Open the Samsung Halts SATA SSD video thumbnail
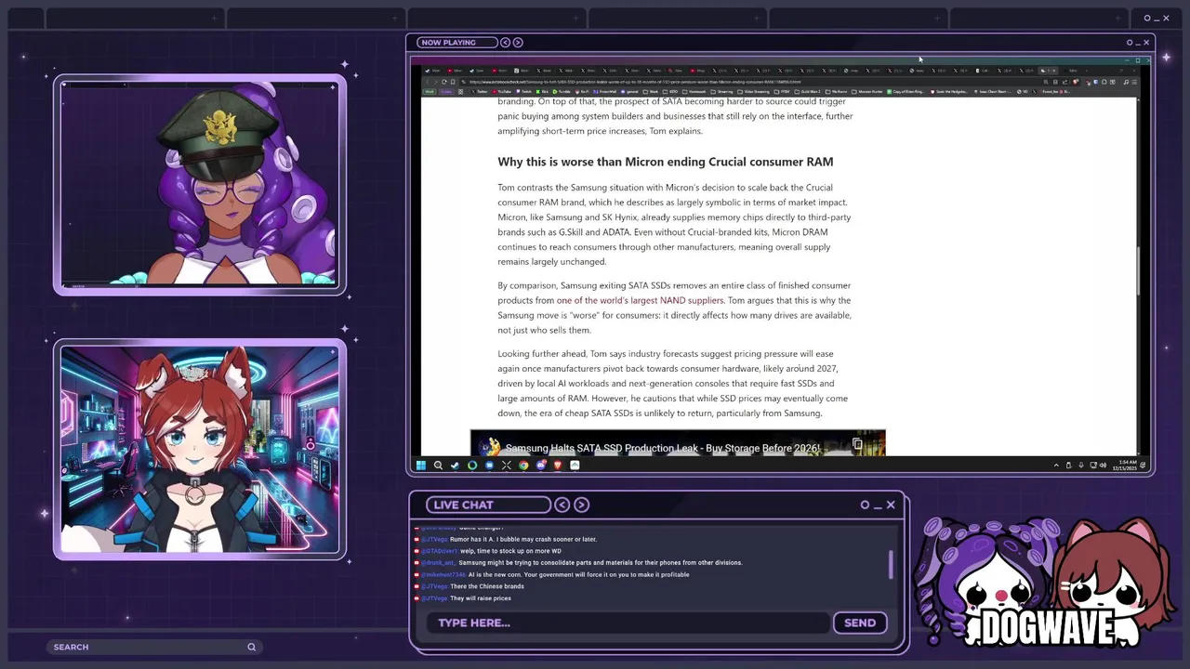The image size is (1190, 669). click(x=678, y=443)
